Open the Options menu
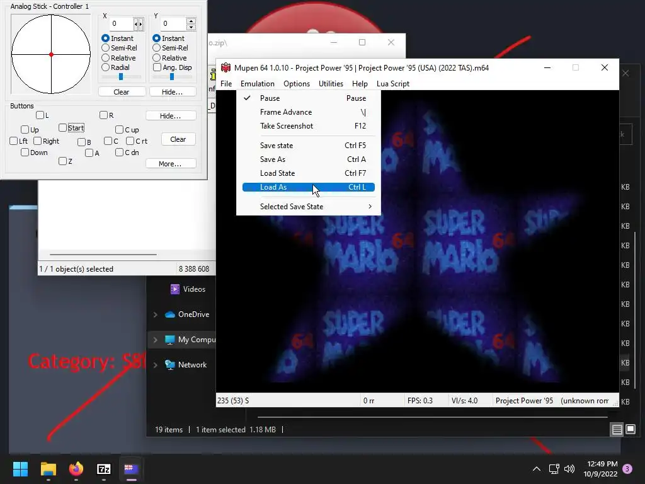The height and width of the screenshot is (484, 645). coord(297,84)
